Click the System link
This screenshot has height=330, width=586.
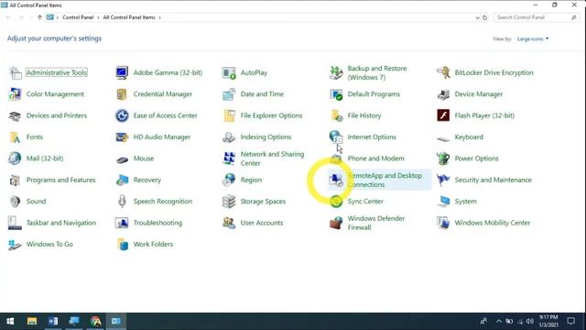(x=466, y=202)
